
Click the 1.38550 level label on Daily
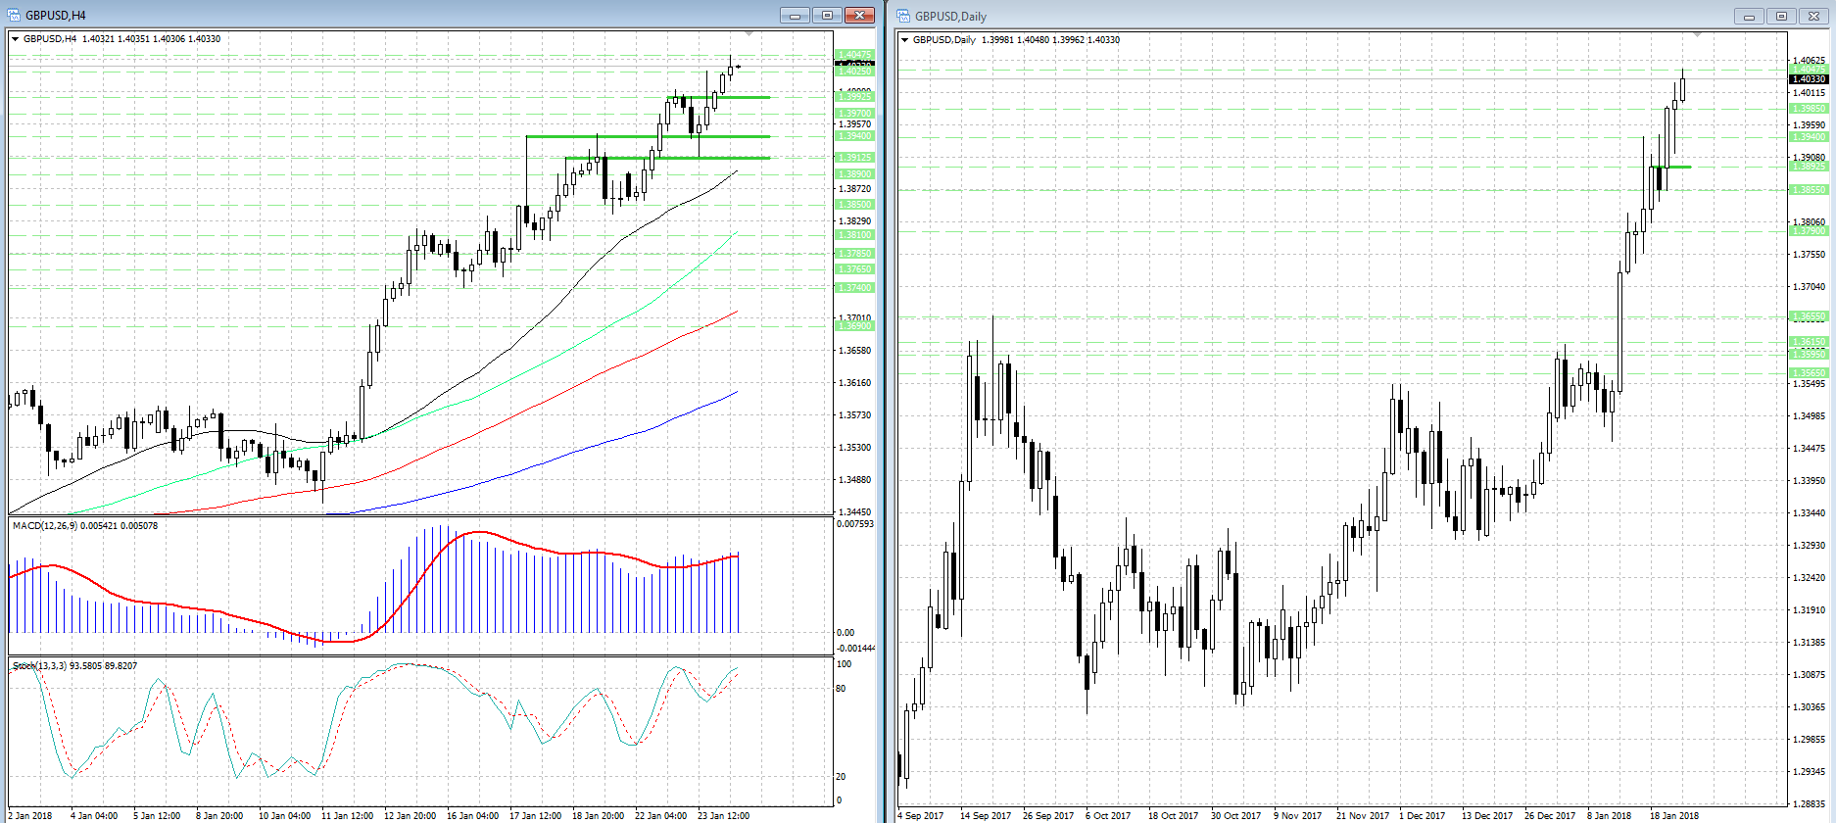1809,190
